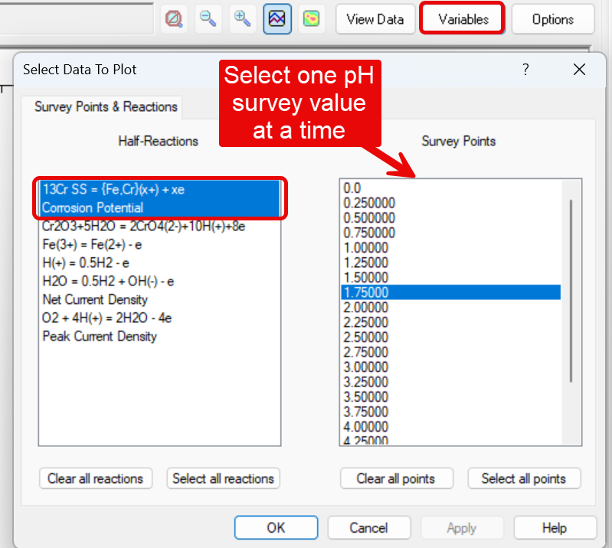
Task: Select survey point 0.500000
Action: coord(451,217)
